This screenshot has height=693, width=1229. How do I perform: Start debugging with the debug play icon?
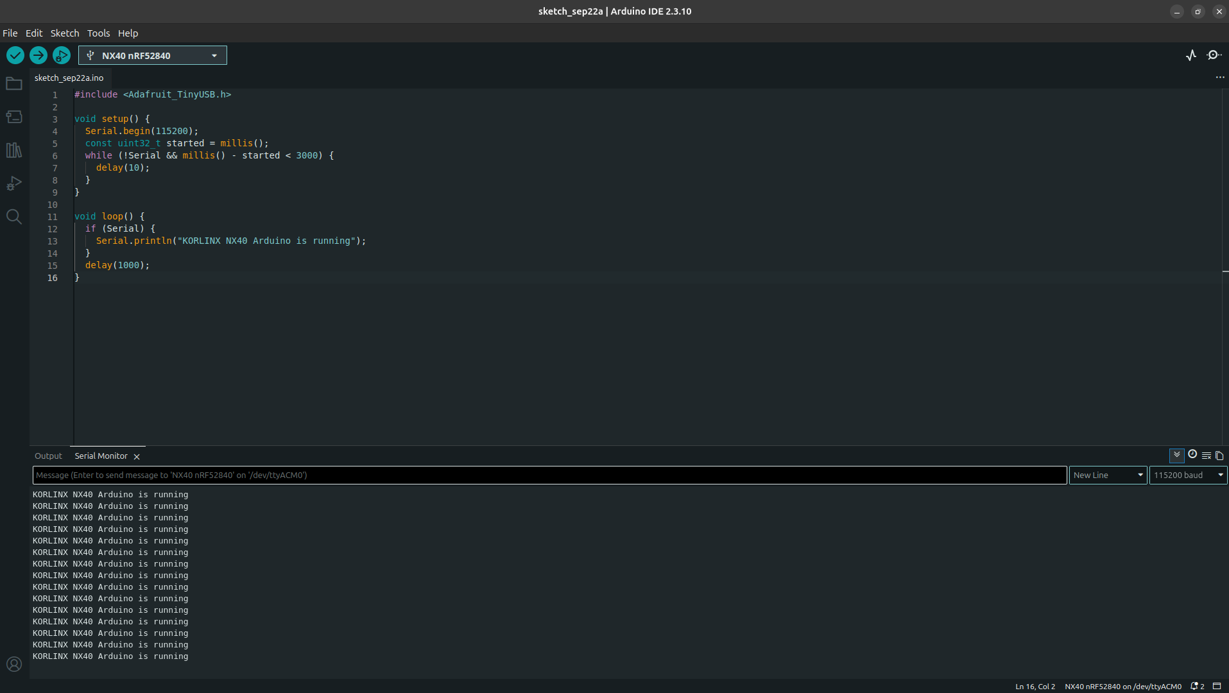[62, 55]
